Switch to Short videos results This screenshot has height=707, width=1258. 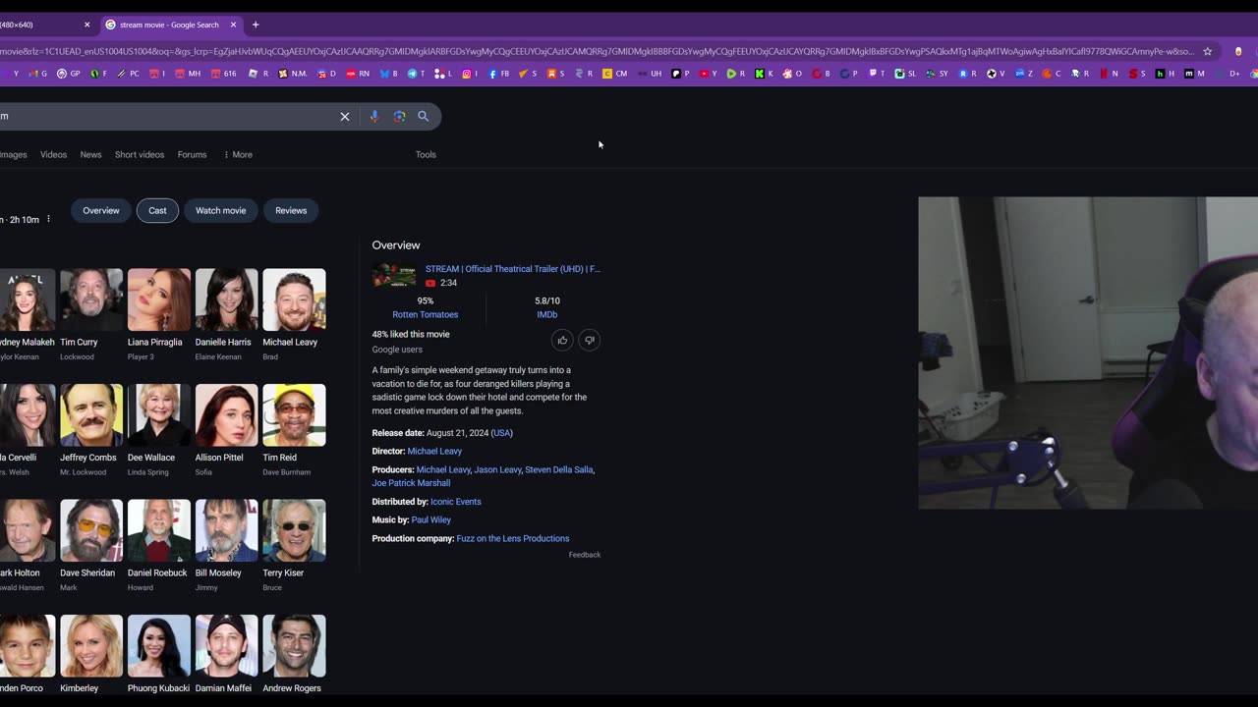[x=140, y=154]
